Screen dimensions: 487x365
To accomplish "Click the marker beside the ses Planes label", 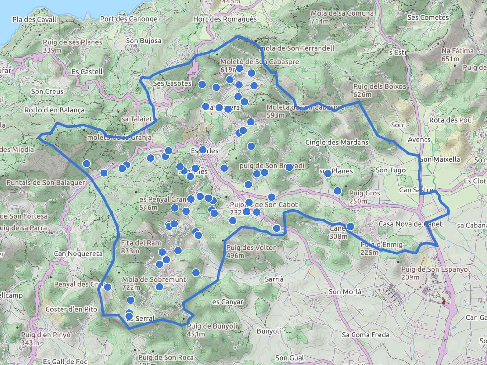I will click(328, 174).
